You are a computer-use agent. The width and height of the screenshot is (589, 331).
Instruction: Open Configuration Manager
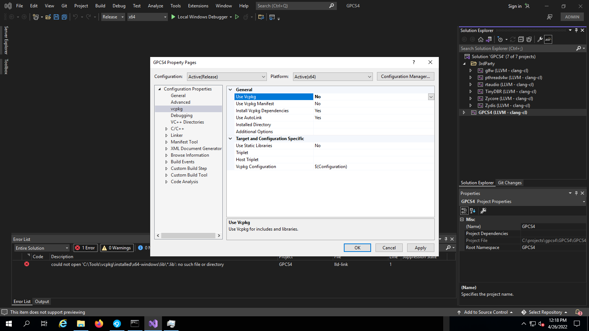point(405,76)
